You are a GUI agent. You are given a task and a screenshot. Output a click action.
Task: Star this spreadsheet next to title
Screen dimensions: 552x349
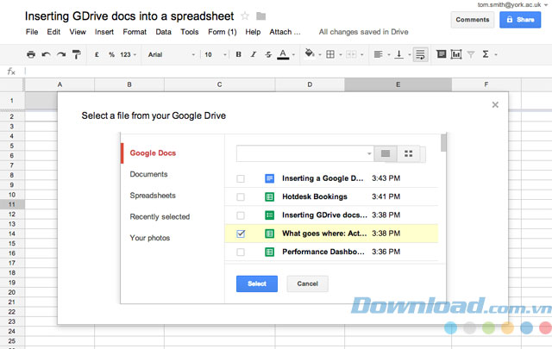point(244,16)
